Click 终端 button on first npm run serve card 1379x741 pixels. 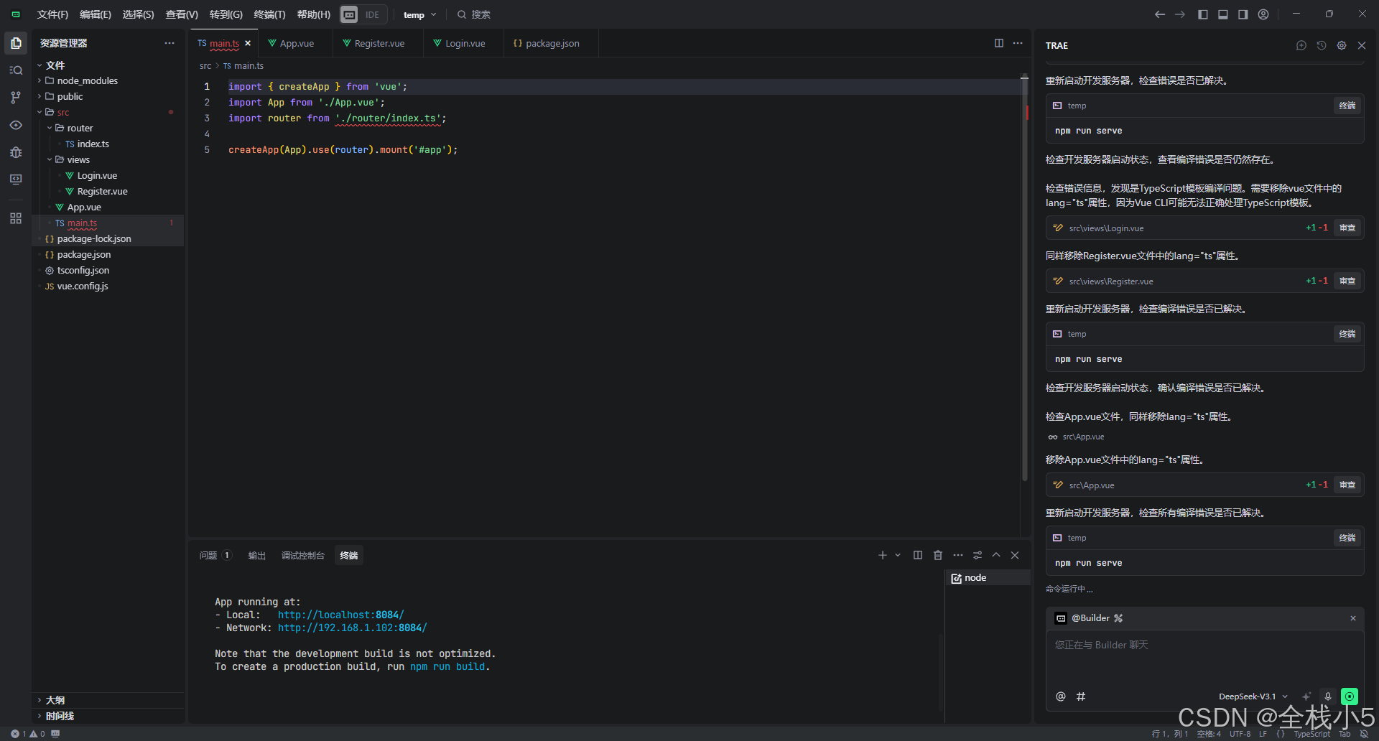[x=1347, y=106]
